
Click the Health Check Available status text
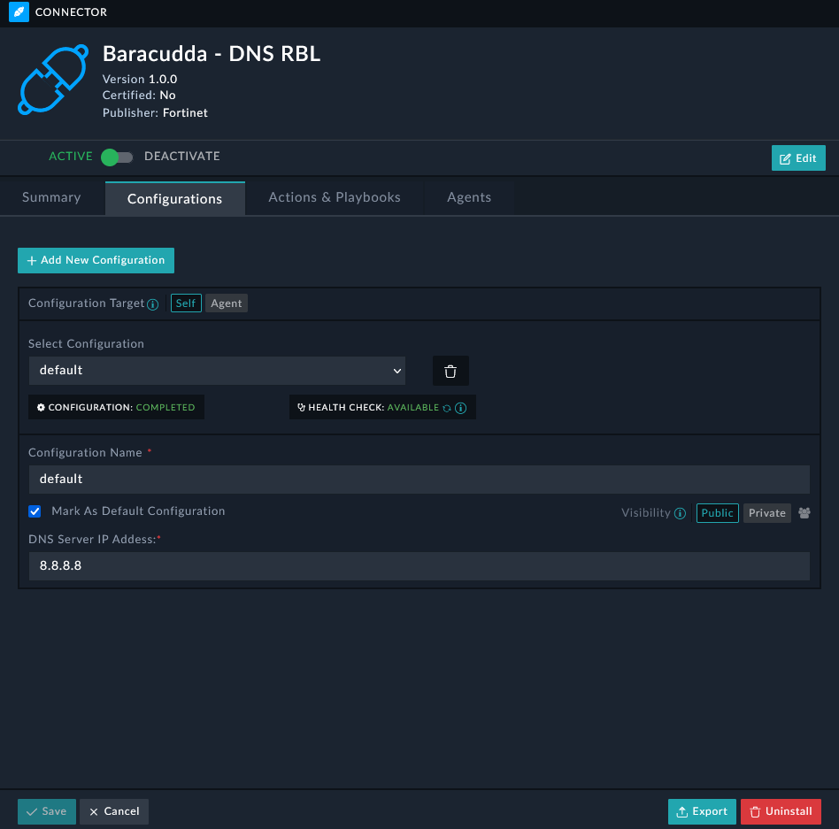[413, 408]
